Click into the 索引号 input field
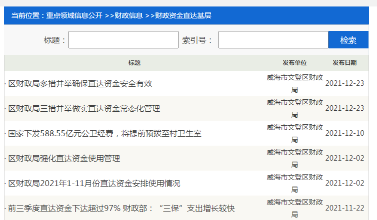377x220 pixels. tap(272, 40)
